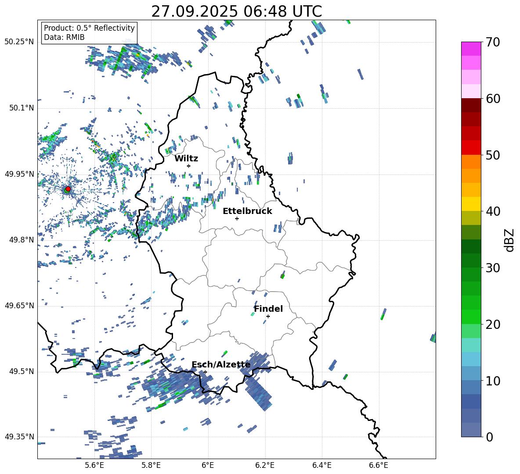Viewport: 520px width, 474px height.
Task: Click the 49.65°N latitude label
Action: coord(19,306)
